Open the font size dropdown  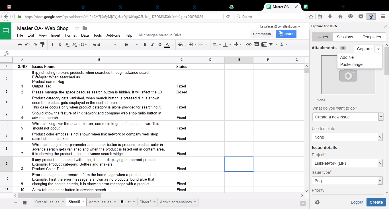pyautogui.click(x=131, y=45)
